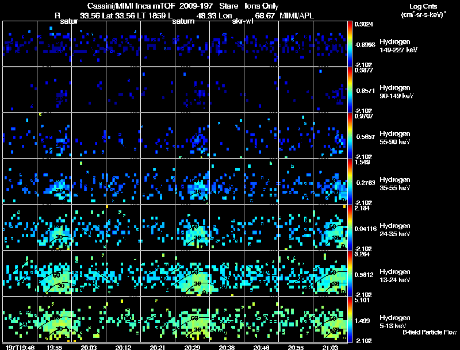Click the time axis label 20:12
Viewport: 460px width, 350px height.
click(123, 347)
